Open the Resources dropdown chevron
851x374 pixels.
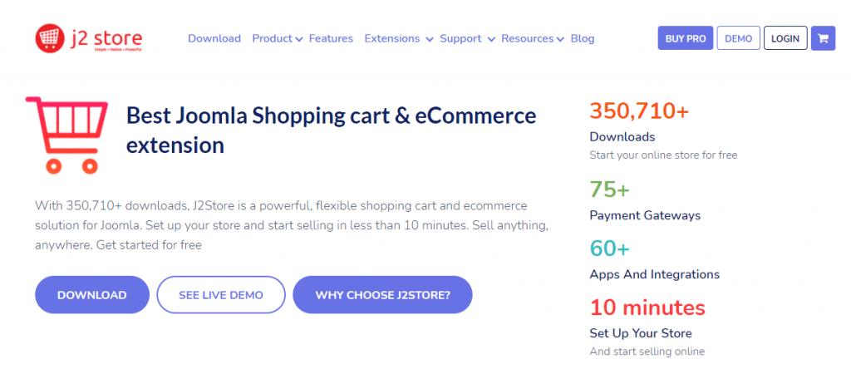coord(560,39)
